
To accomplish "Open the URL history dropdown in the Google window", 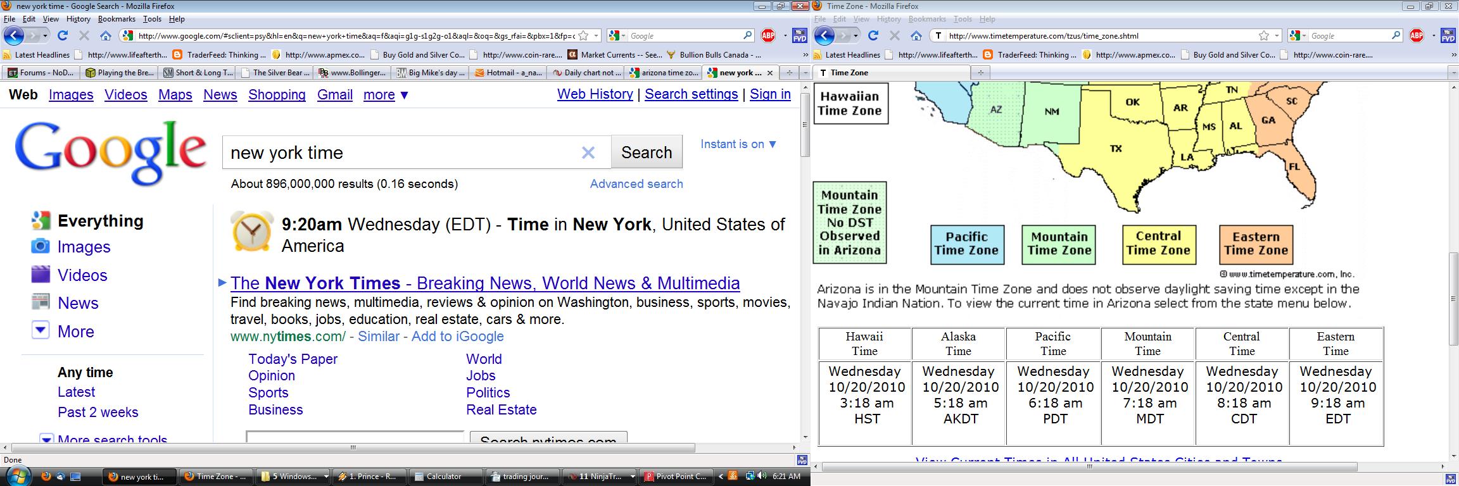I will (597, 35).
